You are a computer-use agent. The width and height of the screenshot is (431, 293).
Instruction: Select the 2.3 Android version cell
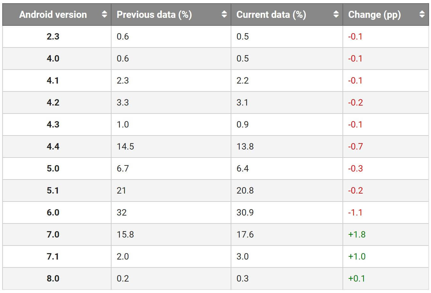pos(53,36)
